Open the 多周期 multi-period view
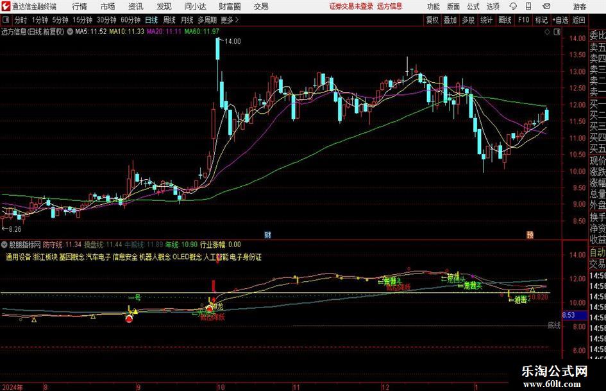Screen dimensions: 606x391 (207, 20)
